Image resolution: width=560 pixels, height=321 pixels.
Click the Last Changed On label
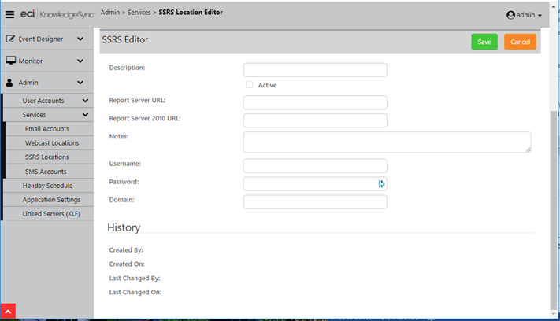click(135, 292)
